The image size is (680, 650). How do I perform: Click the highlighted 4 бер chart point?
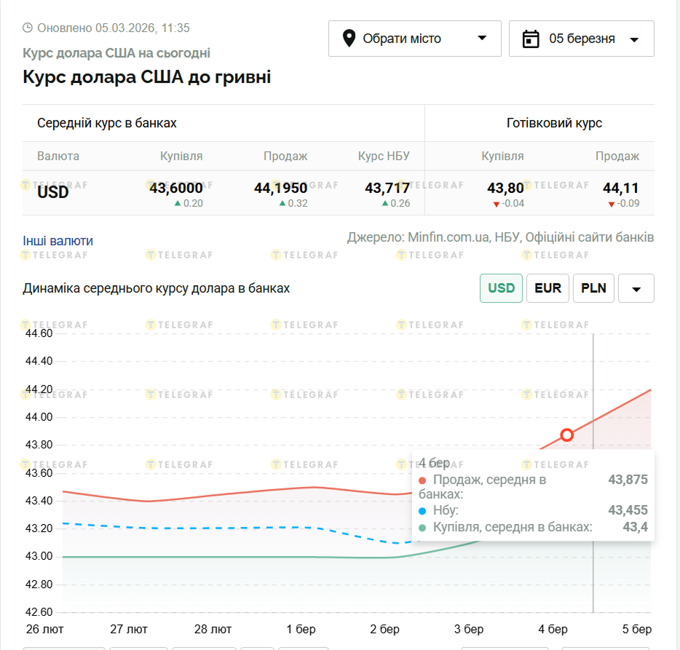point(567,435)
